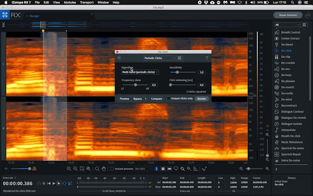Image resolution: width=313 pixels, height=196 pixels.
Task: Toggle Output clicks only checkbox
Action: (168, 98)
